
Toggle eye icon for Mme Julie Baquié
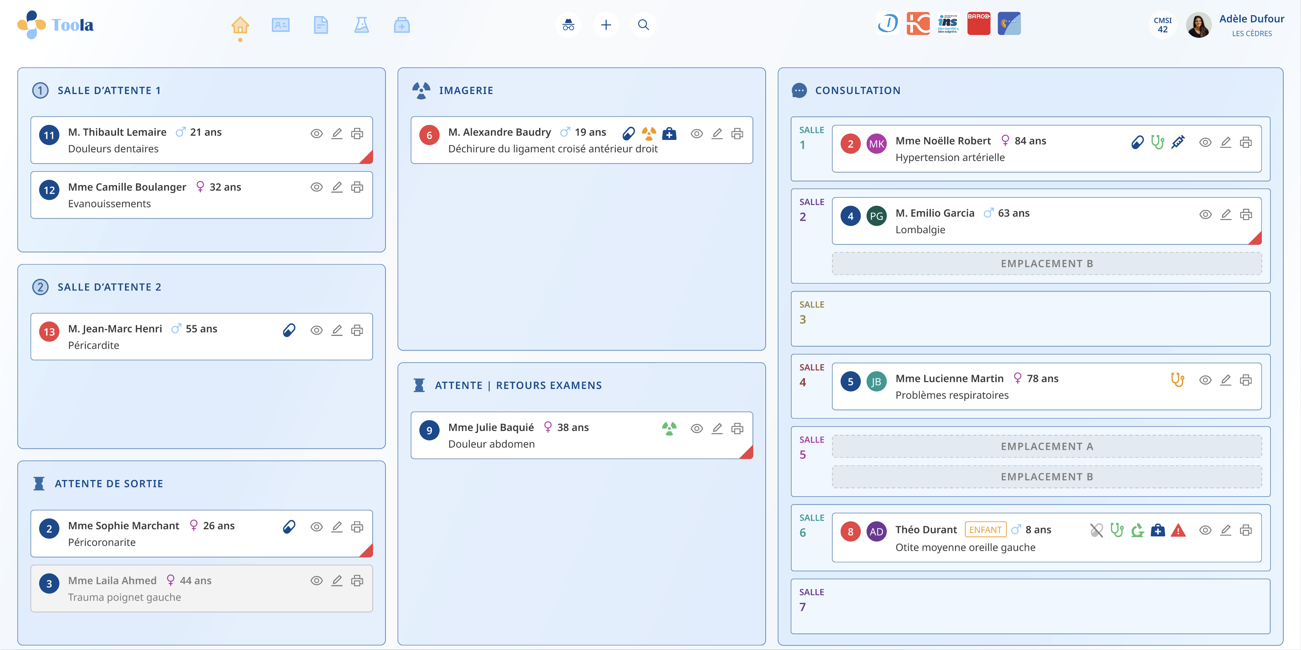tap(696, 429)
